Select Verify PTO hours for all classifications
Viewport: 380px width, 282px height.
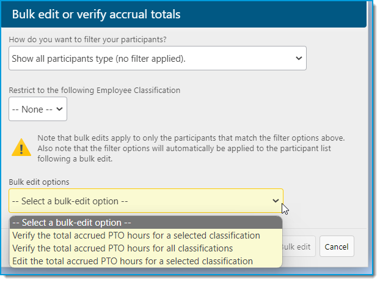tap(146, 248)
